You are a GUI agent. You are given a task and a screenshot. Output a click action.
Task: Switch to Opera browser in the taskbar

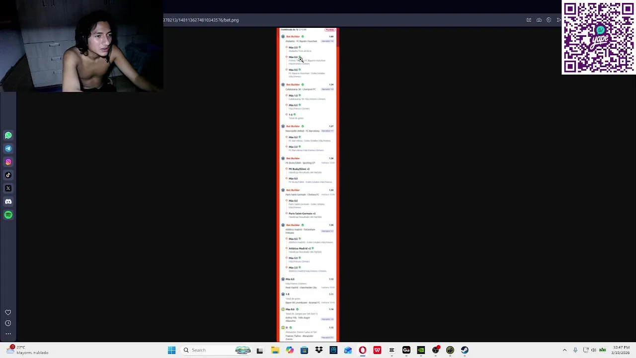coord(363,350)
